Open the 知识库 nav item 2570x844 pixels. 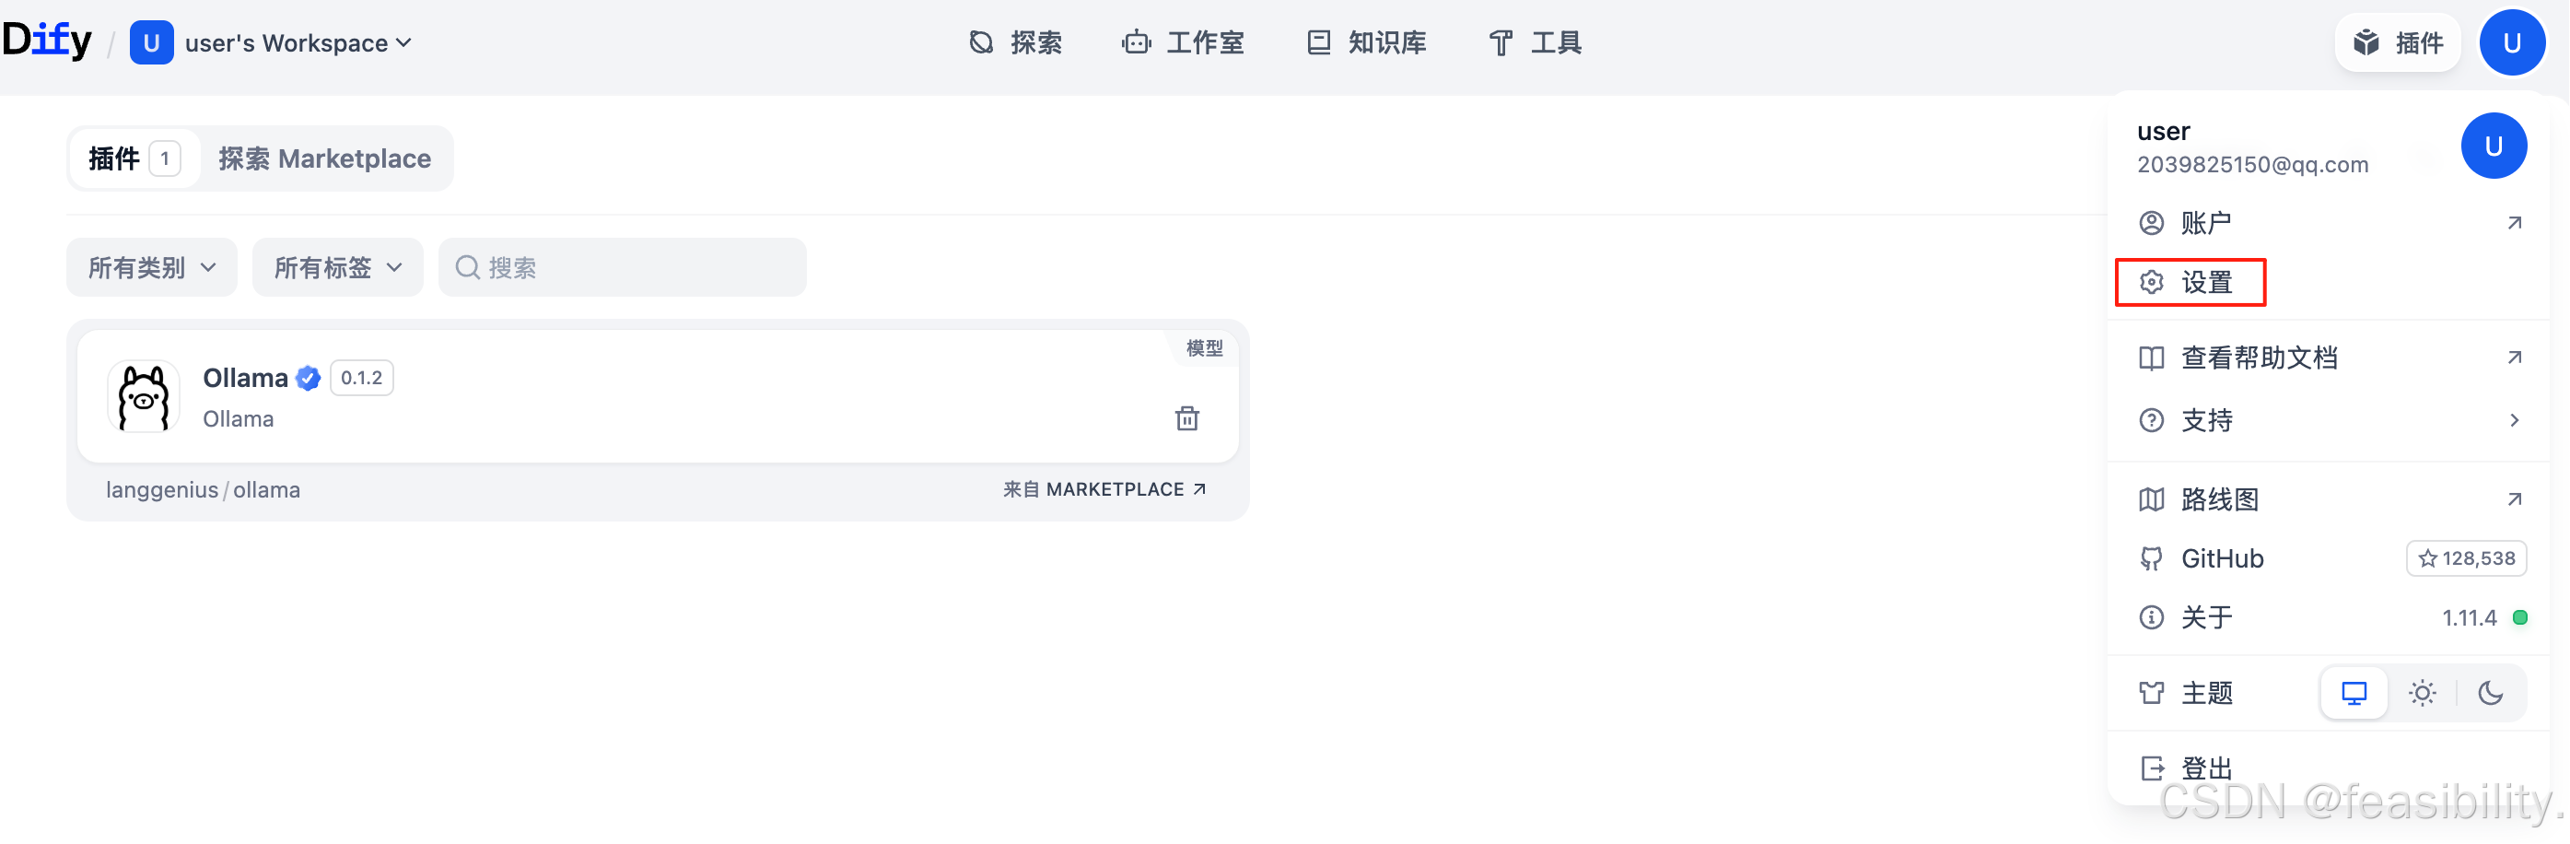1367,43
